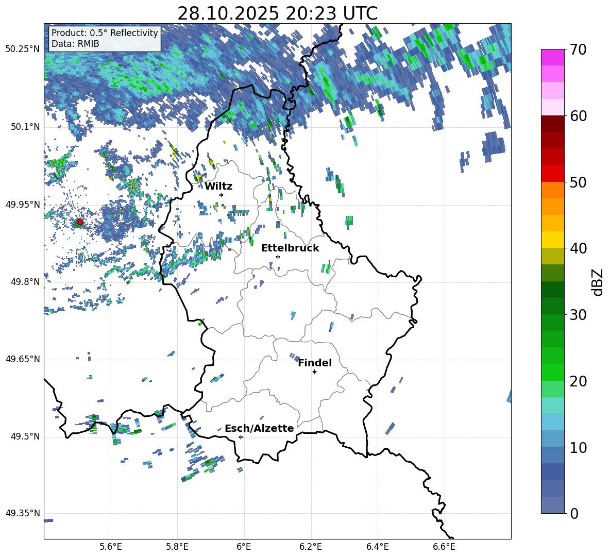Click the 30 dBZ colorbar label
The image size is (610, 557).
[x=578, y=315]
